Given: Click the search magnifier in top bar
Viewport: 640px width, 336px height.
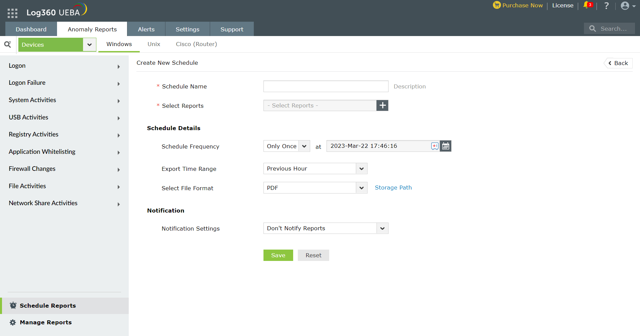Looking at the screenshot, I should pos(592,29).
